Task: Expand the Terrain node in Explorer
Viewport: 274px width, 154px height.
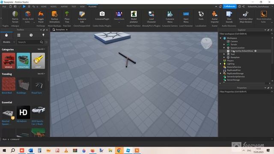Action: click(224, 44)
